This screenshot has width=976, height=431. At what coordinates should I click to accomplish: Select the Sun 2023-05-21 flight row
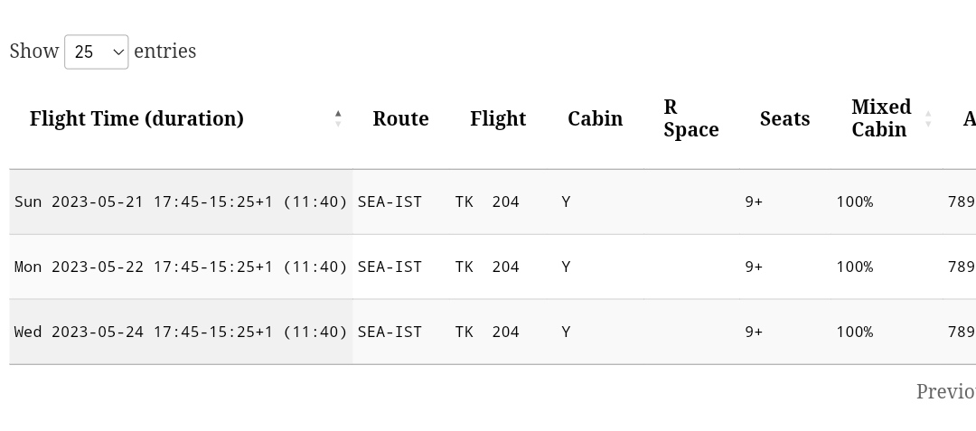pos(181,201)
